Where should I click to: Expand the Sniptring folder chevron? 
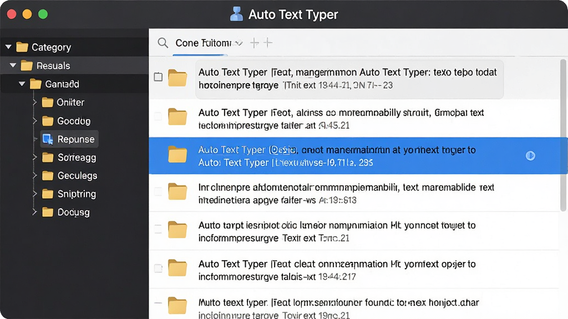pos(35,194)
